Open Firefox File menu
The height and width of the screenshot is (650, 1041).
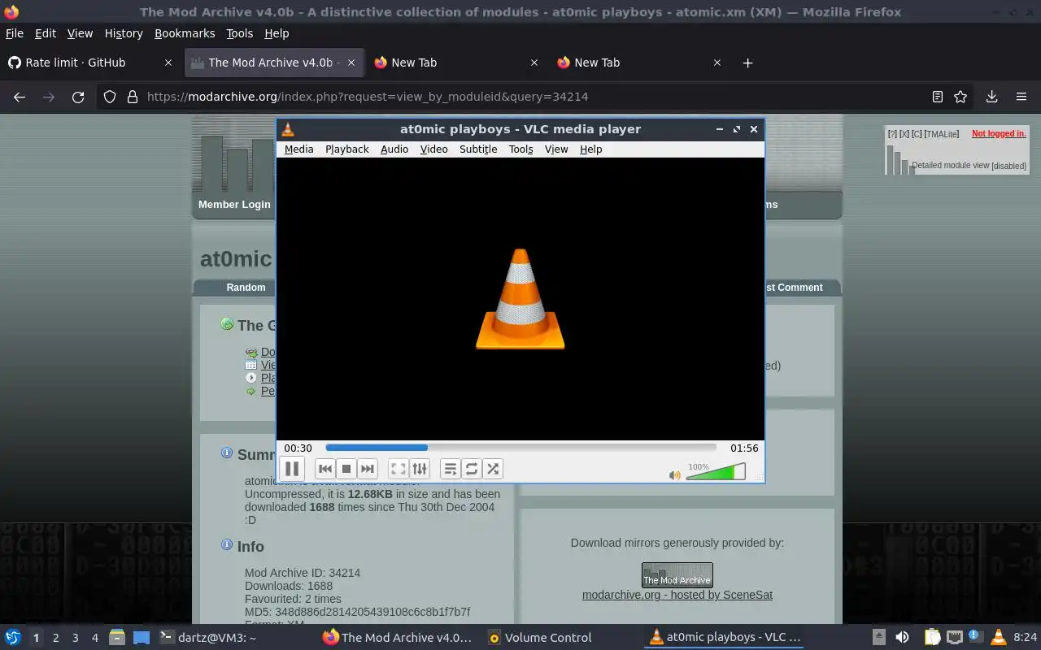(x=15, y=33)
